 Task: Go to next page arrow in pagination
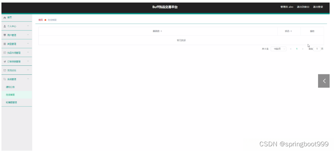click(x=303, y=49)
